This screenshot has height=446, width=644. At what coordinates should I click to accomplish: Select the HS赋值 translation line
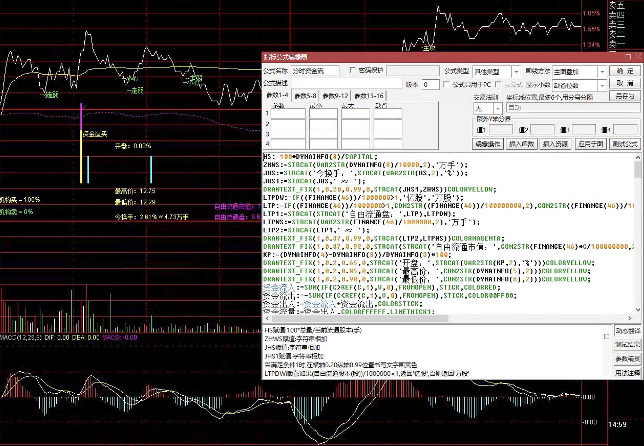coord(313,330)
